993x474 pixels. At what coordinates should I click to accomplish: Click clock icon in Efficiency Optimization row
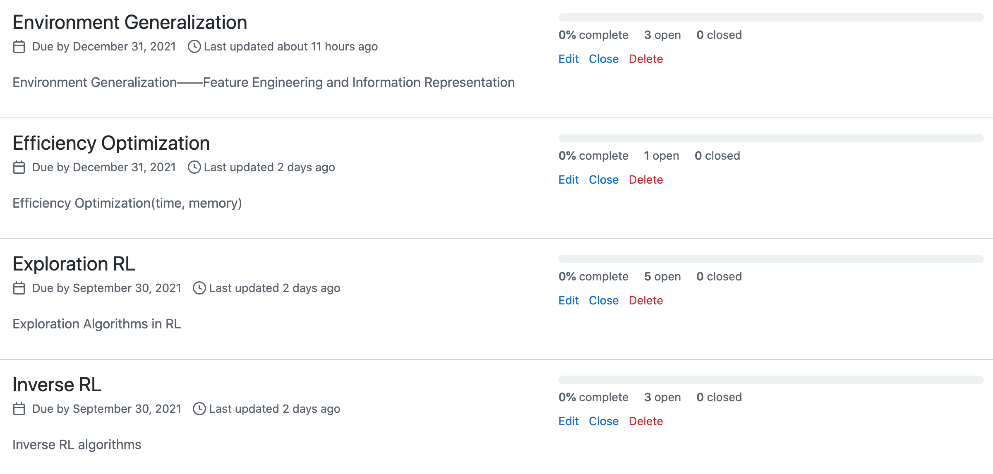[194, 168]
